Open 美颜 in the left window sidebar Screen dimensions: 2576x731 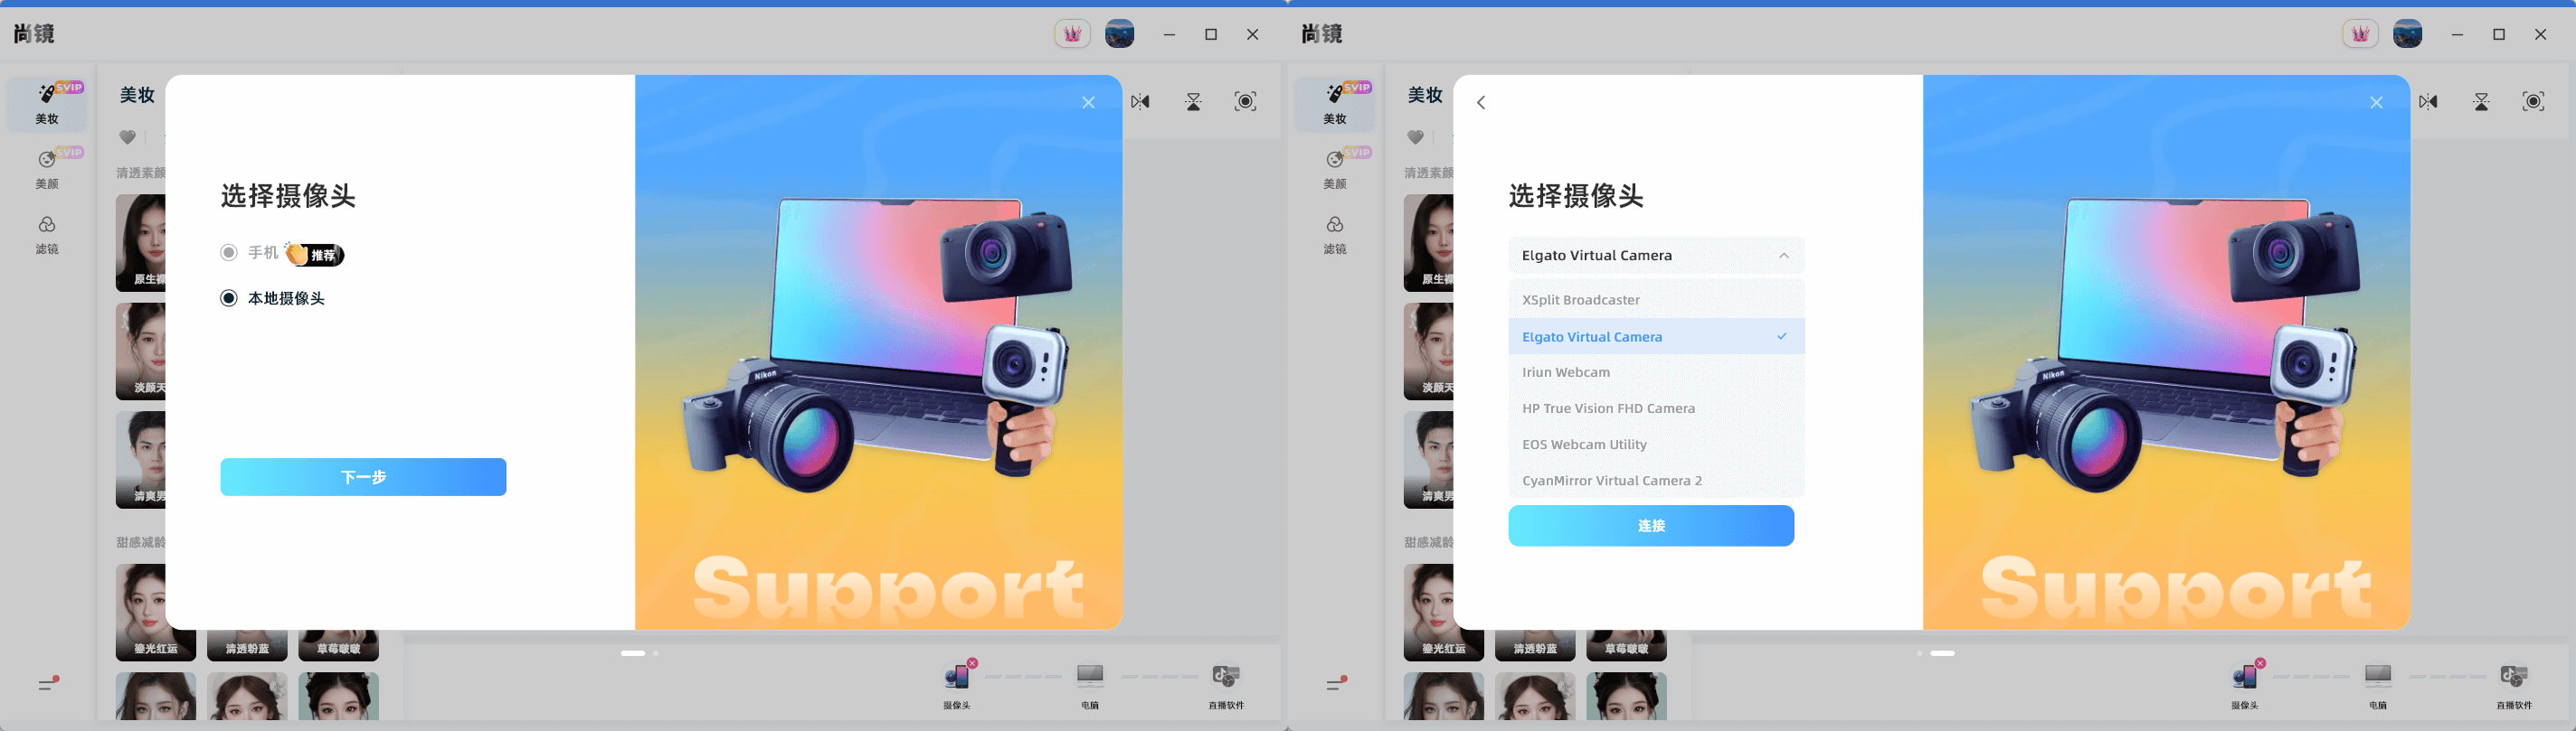(47, 169)
